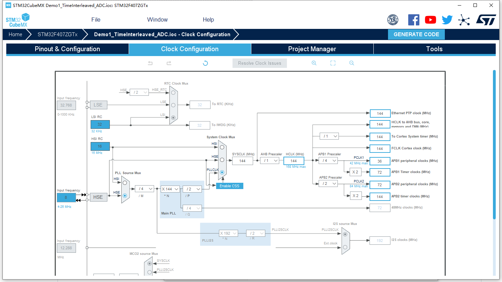Select HSE in System Clock Mux
This screenshot has width=502, height=282.
coord(222,160)
